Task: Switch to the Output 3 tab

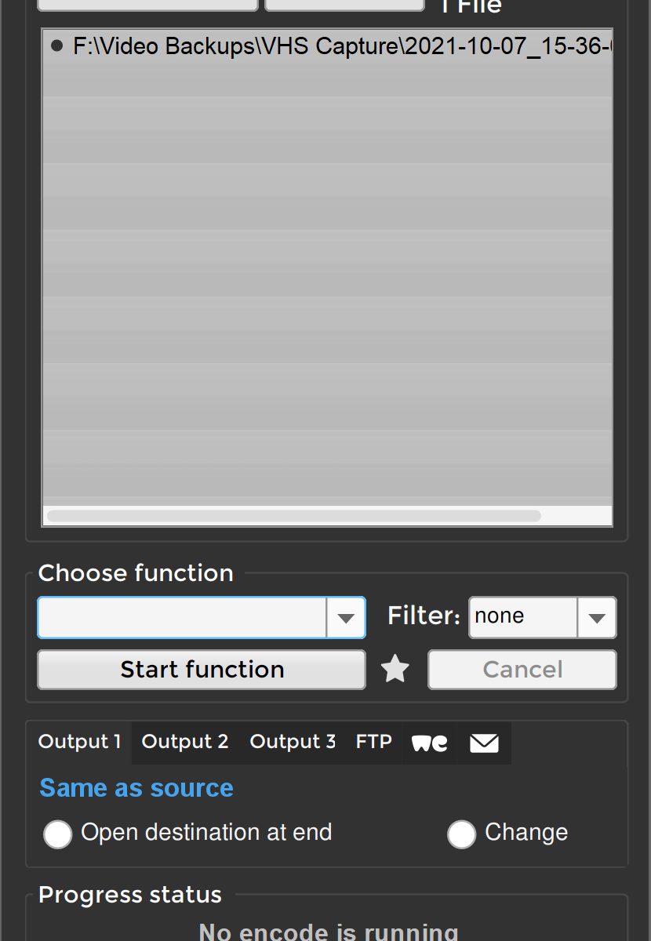Action: click(x=293, y=742)
